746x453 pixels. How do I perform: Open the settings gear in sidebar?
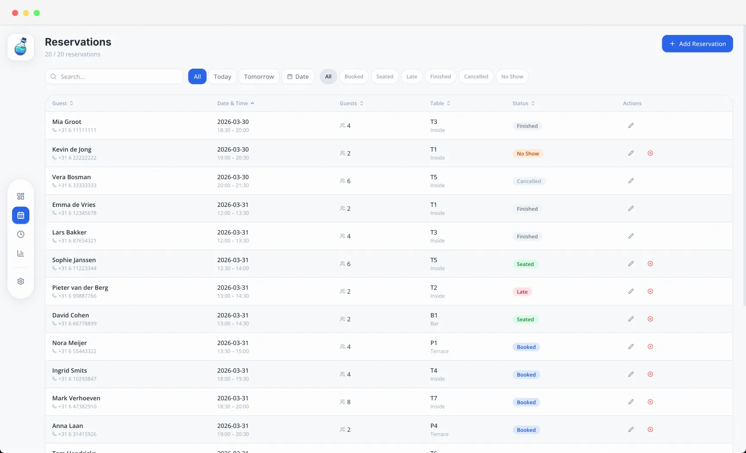point(21,282)
